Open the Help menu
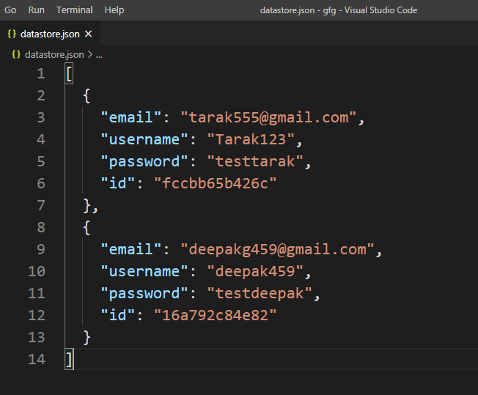This screenshot has height=395, width=478. (x=114, y=10)
